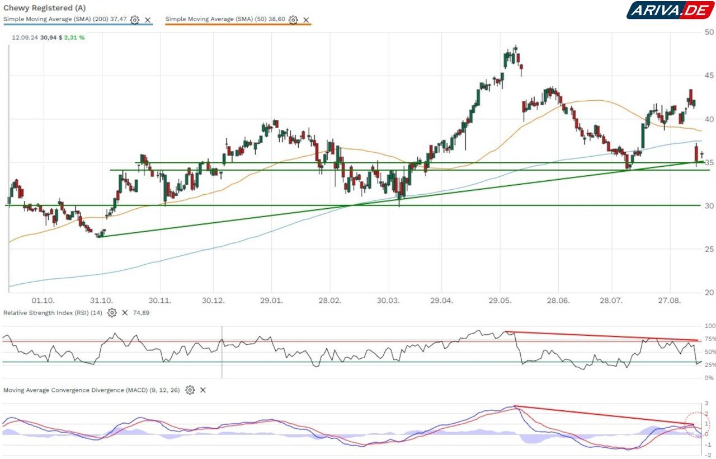Screen dimensions: 716x459
Task: Click the Relative Strength Index label
Action: tap(53, 313)
